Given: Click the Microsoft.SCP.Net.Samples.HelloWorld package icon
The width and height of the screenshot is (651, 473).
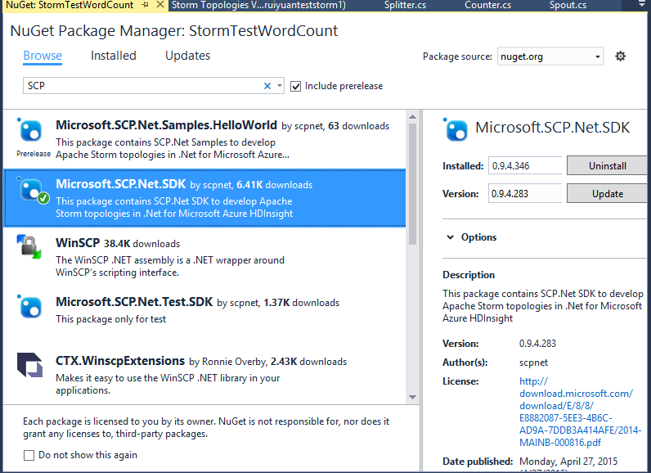Looking at the screenshot, I should pyautogui.click(x=30, y=131).
